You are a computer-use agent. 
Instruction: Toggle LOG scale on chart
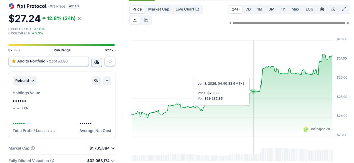tap(309, 9)
